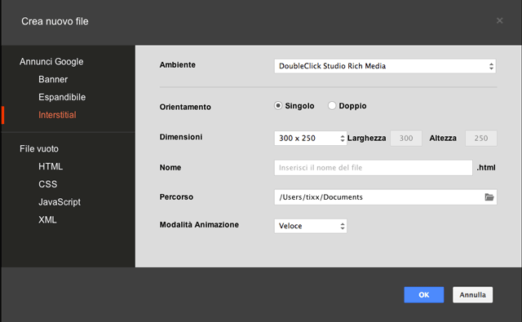The image size is (522, 322).
Task: Choose JavaScript empty file type
Action: coord(60,202)
